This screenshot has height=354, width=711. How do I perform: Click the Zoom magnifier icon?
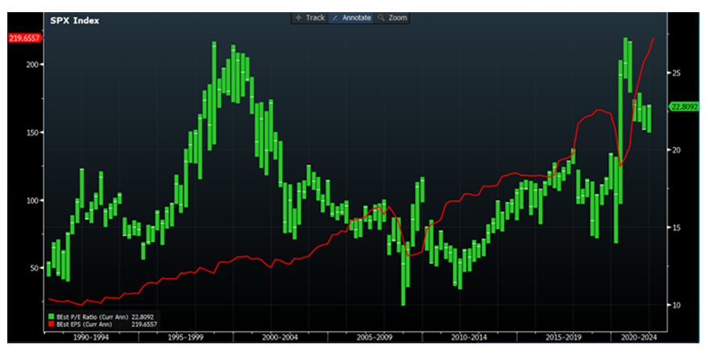click(x=382, y=17)
